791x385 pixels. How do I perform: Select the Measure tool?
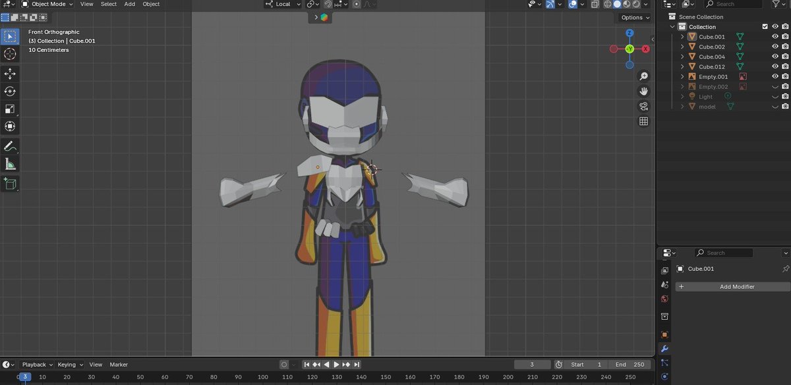click(x=10, y=164)
